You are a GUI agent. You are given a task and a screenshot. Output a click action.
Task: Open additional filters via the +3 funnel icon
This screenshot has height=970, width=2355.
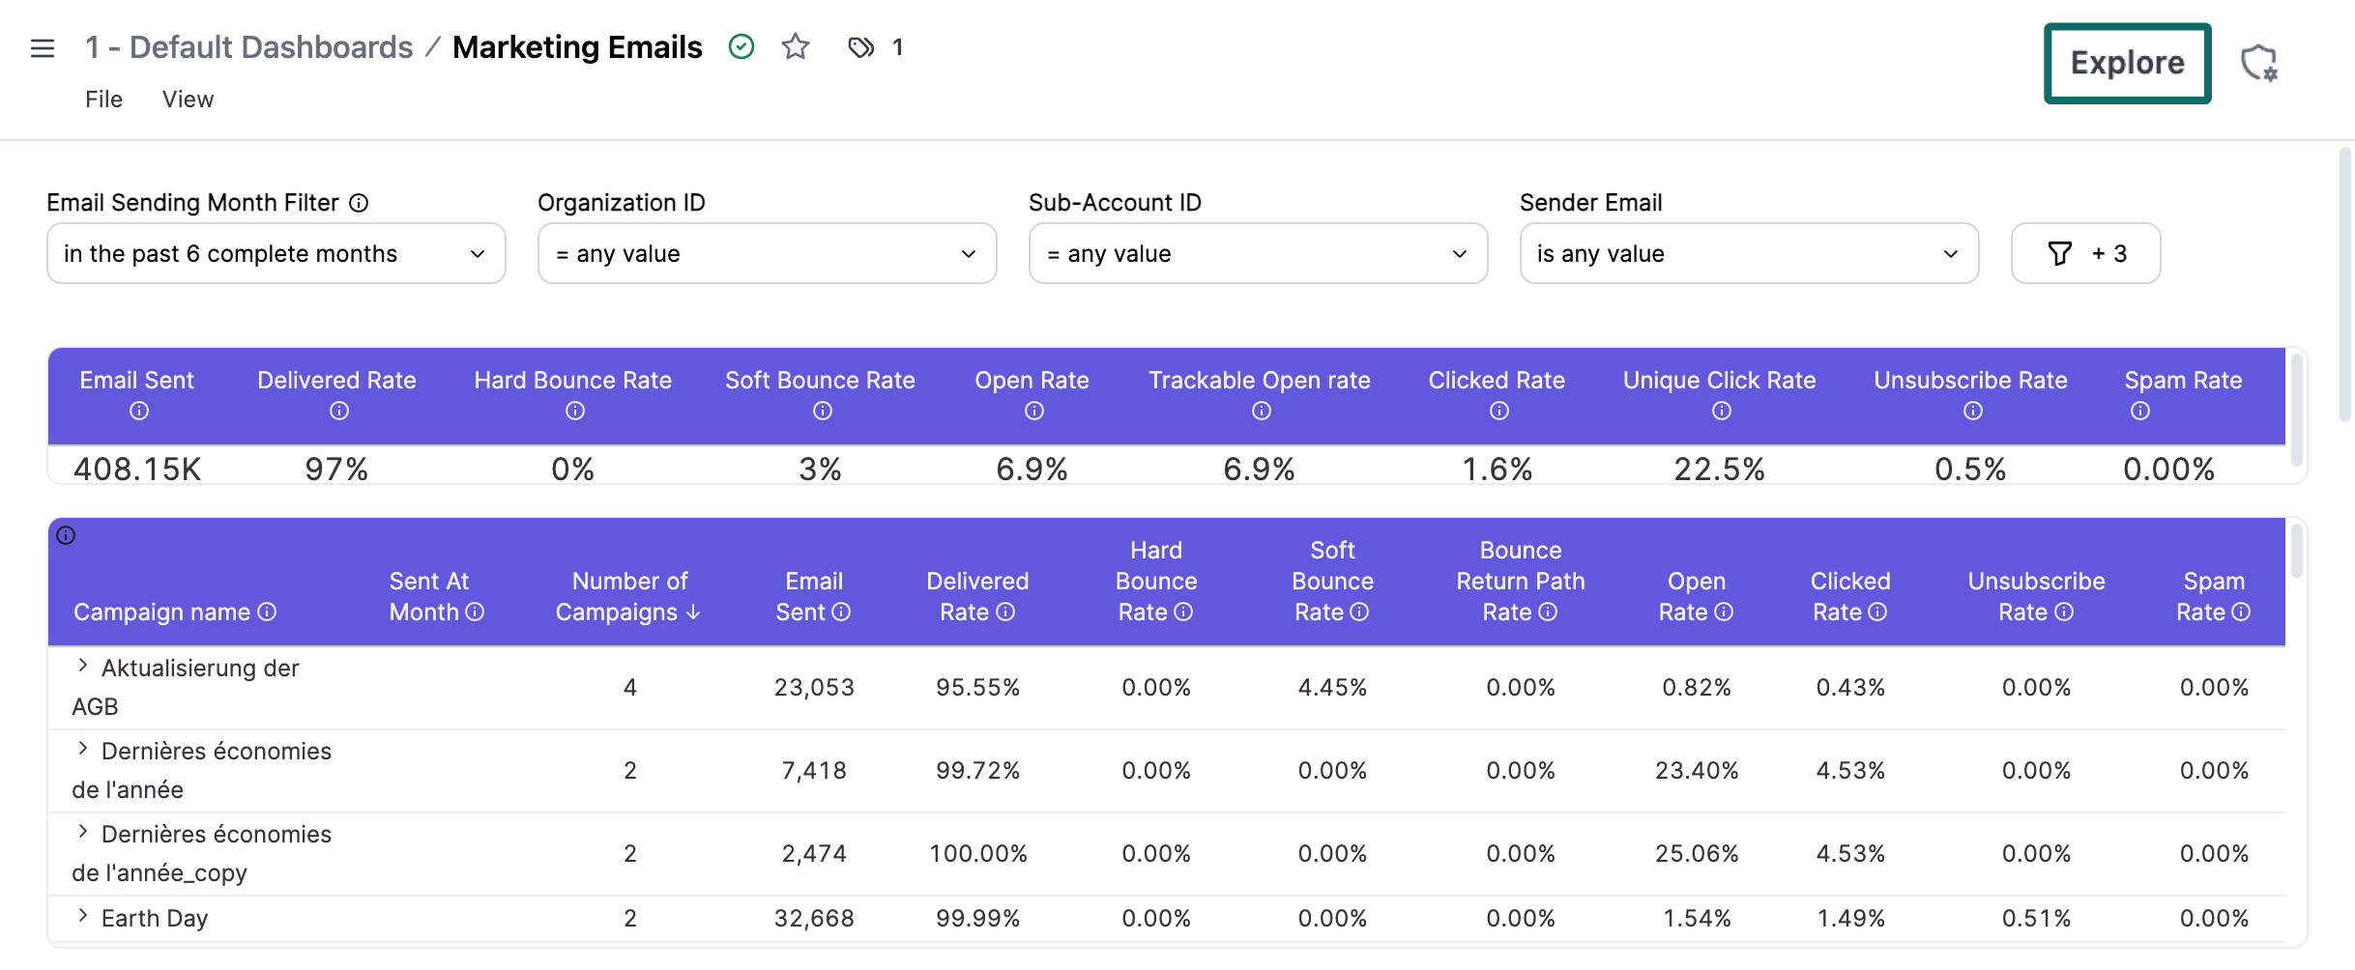(2085, 253)
